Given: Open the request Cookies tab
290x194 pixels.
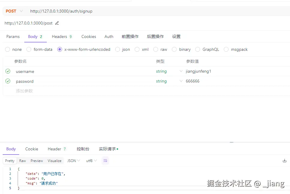Looking at the screenshot, I should (x=89, y=36).
